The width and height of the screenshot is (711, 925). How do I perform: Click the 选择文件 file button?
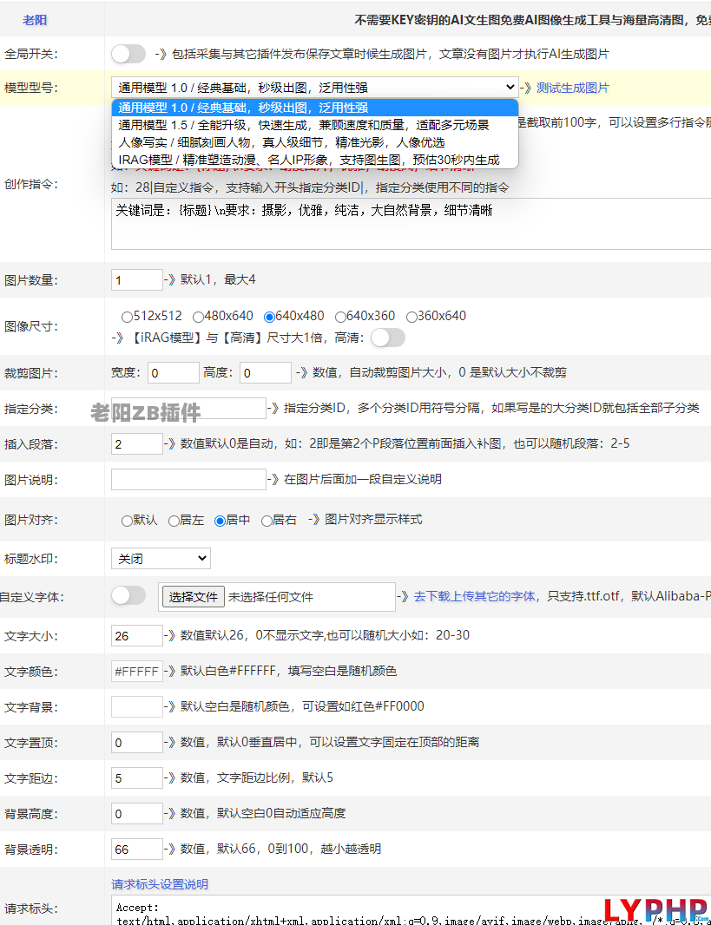(194, 597)
